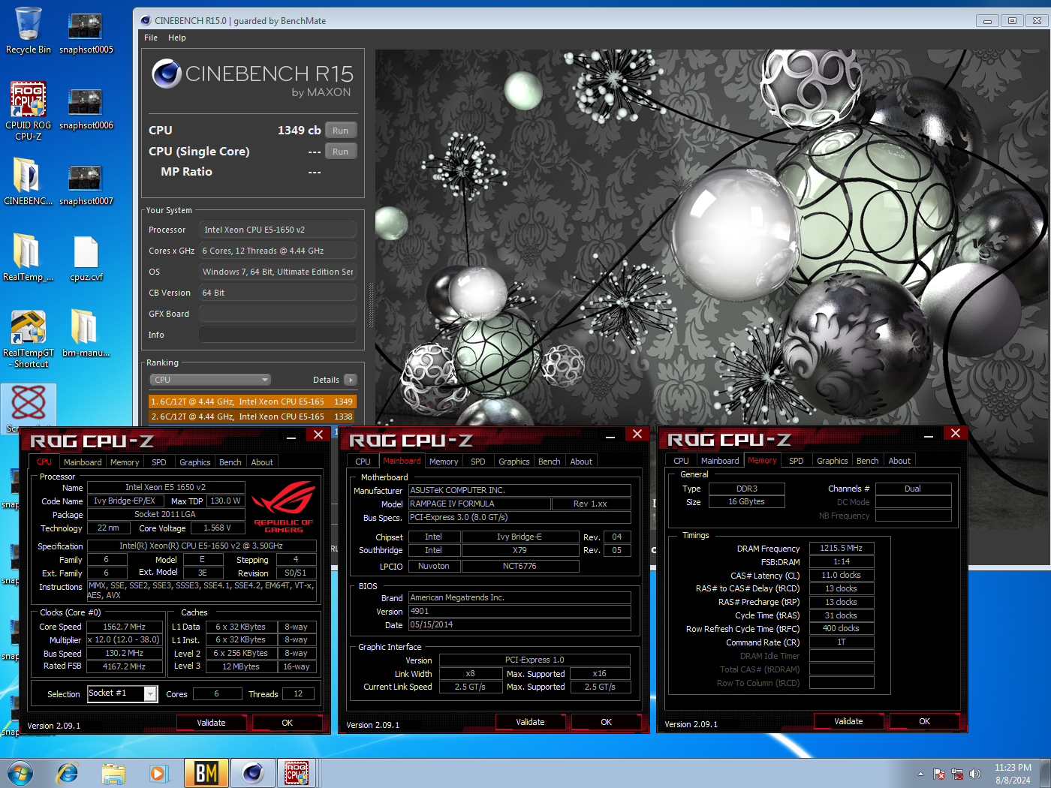Click the Details arrow button in Ranking

point(351,380)
